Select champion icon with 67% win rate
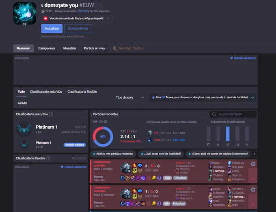The width and height of the screenshot is (276, 212). [150, 133]
